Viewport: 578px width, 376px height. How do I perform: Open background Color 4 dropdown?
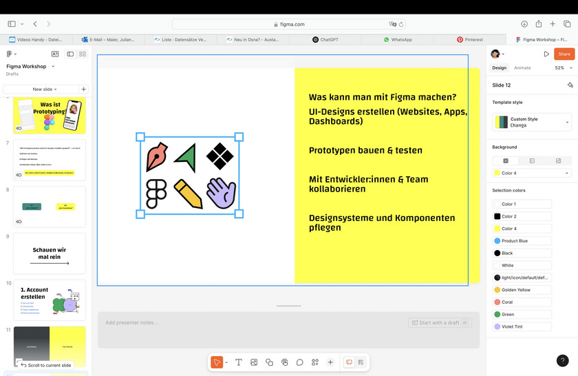(x=532, y=173)
